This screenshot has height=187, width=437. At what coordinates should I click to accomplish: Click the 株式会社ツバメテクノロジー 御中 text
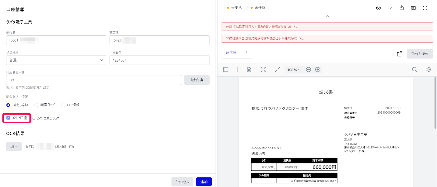280,109
